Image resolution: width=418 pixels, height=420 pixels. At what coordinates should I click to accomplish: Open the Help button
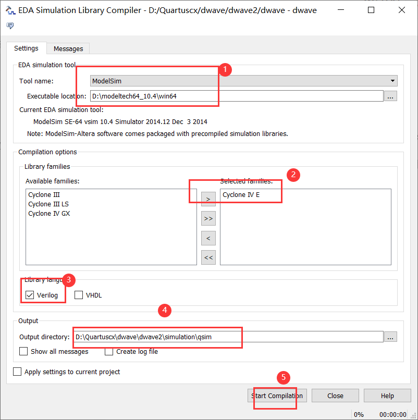tap(387, 396)
